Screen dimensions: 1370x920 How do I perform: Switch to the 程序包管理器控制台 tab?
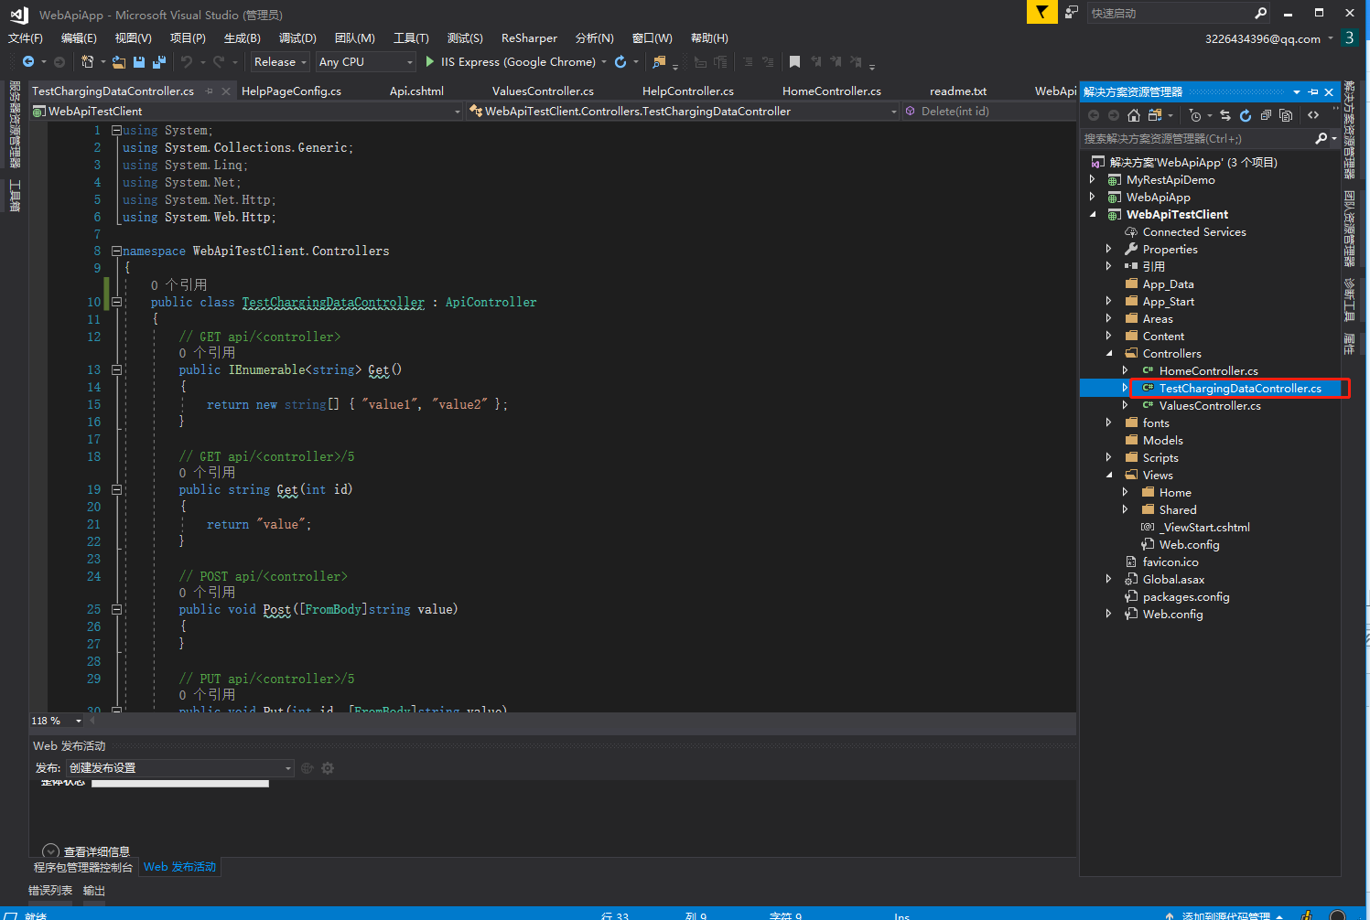[83, 867]
